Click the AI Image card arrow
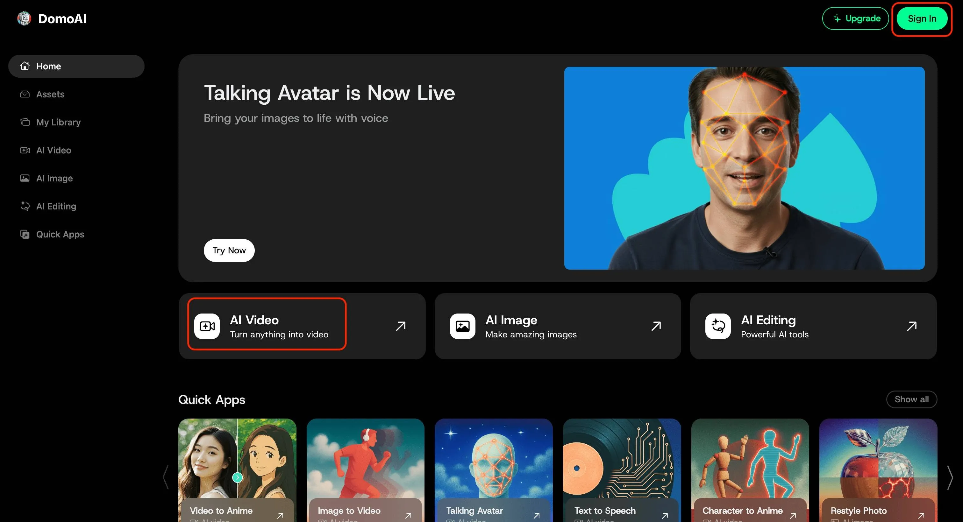963x522 pixels. (x=656, y=326)
